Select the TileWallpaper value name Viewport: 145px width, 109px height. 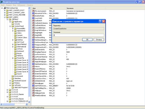point(39,83)
